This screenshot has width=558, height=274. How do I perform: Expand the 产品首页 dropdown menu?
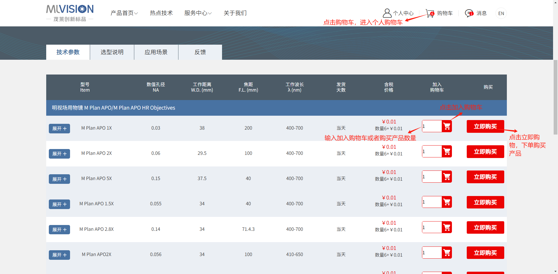click(124, 13)
